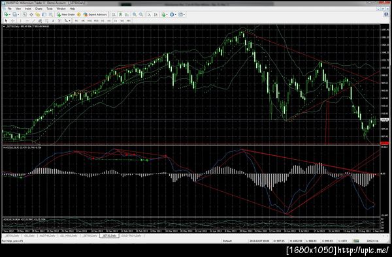Viewport: 392px width, 257px height.
Task: Open the View menu
Action: (x=18, y=8)
